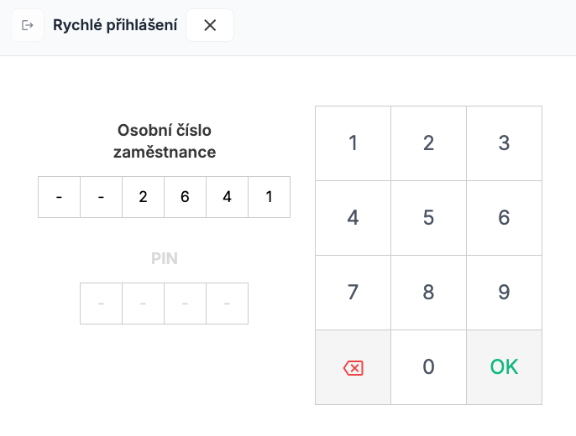576x436 pixels.
Task: Click first employee number digit box
Action: (60, 197)
